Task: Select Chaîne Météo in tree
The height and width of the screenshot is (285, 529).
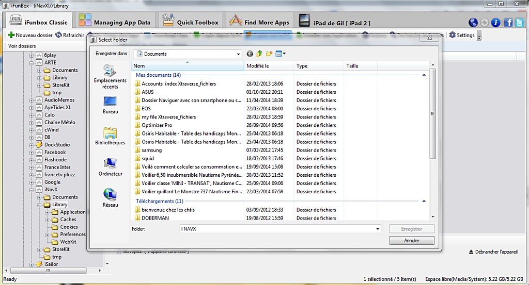Action: [60, 122]
